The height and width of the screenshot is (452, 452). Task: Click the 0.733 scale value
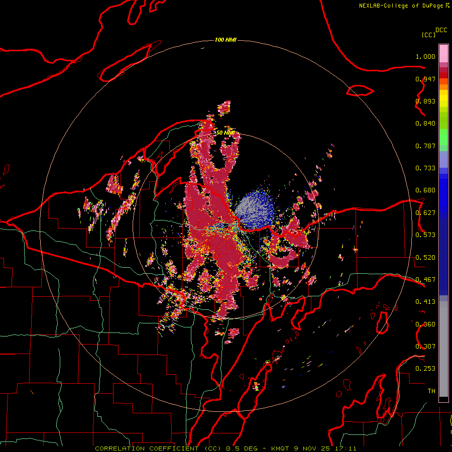pos(425,168)
